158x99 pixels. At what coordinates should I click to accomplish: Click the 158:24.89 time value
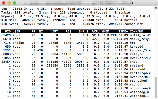[119, 39]
